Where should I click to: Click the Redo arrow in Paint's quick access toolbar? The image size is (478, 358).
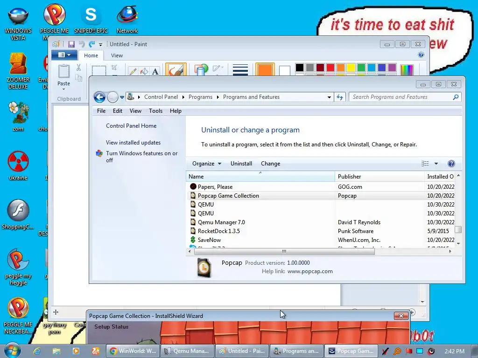point(91,44)
